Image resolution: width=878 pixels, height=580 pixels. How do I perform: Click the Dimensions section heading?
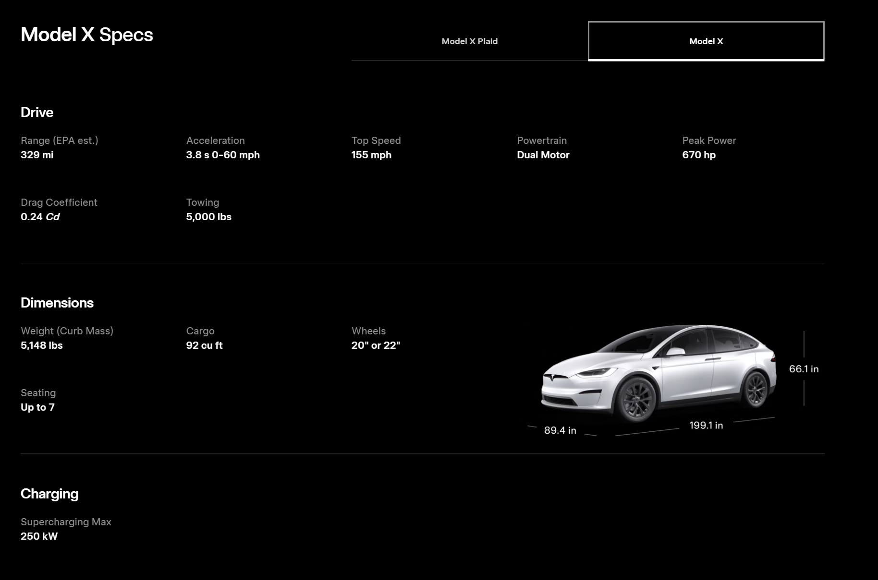point(57,303)
